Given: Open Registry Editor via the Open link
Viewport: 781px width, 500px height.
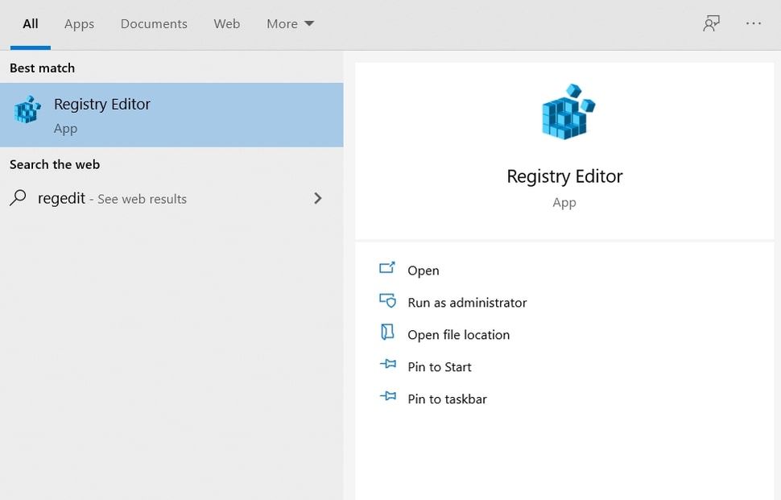Looking at the screenshot, I should (424, 271).
